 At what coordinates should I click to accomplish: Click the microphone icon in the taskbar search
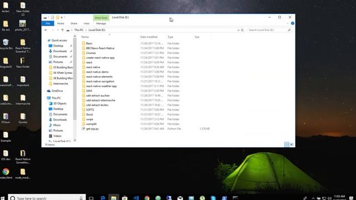pyautogui.click(x=81, y=198)
